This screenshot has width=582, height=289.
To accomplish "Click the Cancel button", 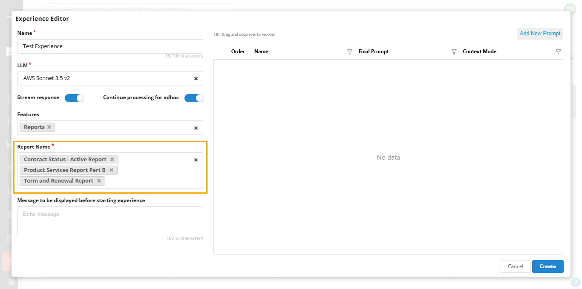I will pyautogui.click(x=516, y=266).
